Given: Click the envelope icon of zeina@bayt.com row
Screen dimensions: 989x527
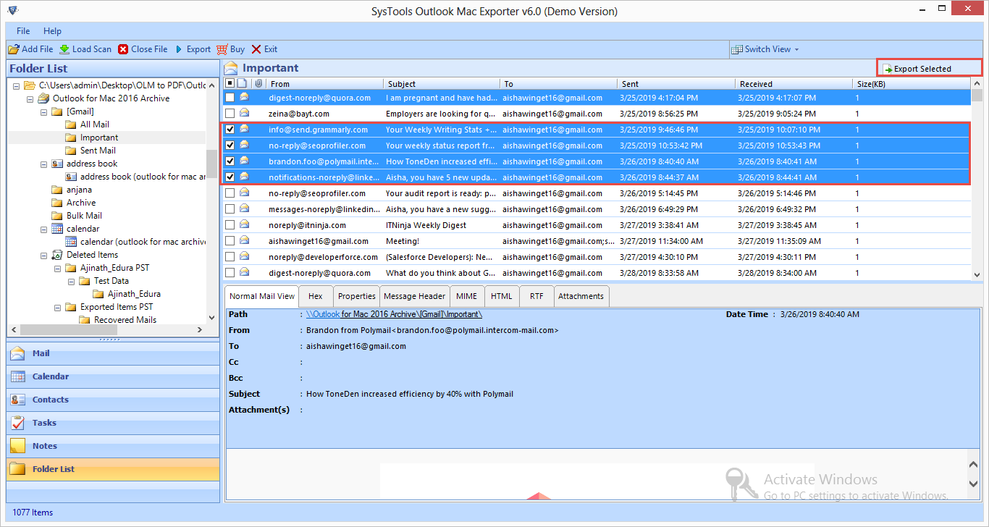Looking at the screenshot, I should click(245, 114).
